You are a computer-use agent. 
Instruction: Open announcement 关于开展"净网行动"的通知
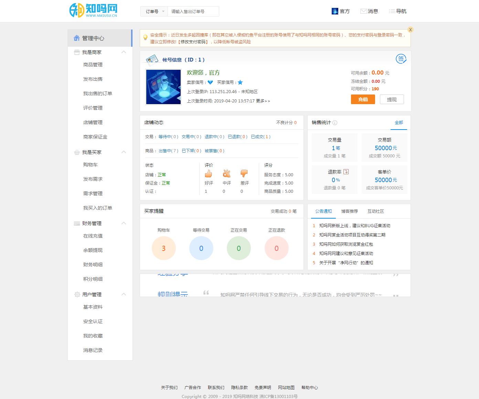[346, 263]
